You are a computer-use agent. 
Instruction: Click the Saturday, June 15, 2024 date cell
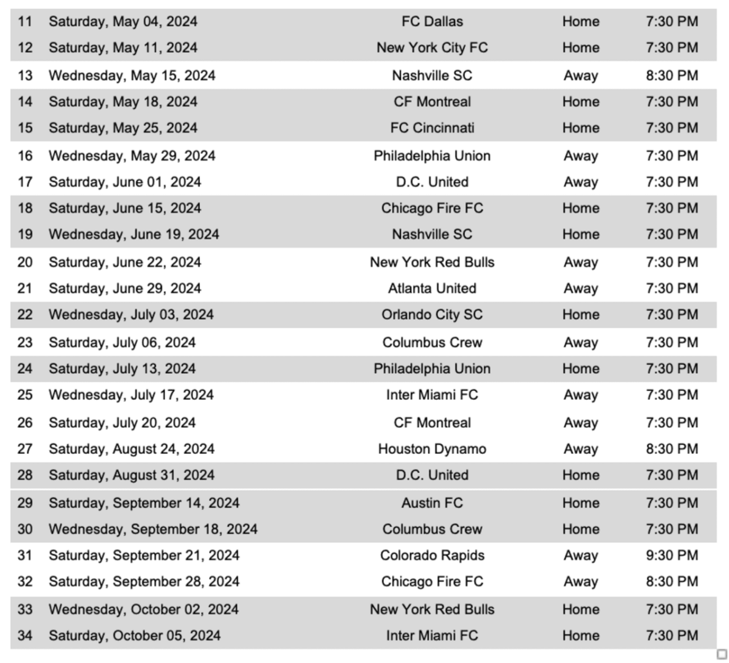click(125, 208)
